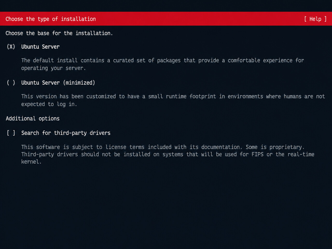This screenshot has height=249, width=332.
Task: Click the word "kernel." ending the notice
Action: point(31,162)
